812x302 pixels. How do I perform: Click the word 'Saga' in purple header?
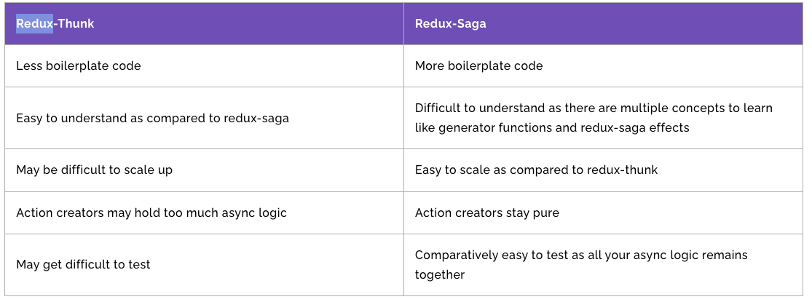click(x=471, y=24)
